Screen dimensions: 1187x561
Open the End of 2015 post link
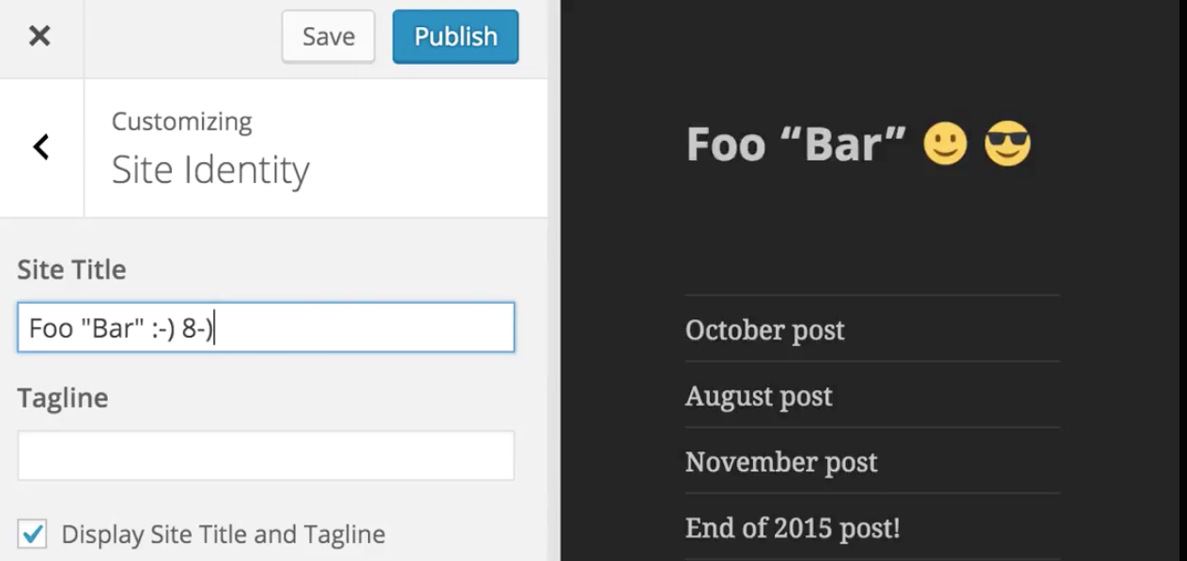click(x=793, y=527)
